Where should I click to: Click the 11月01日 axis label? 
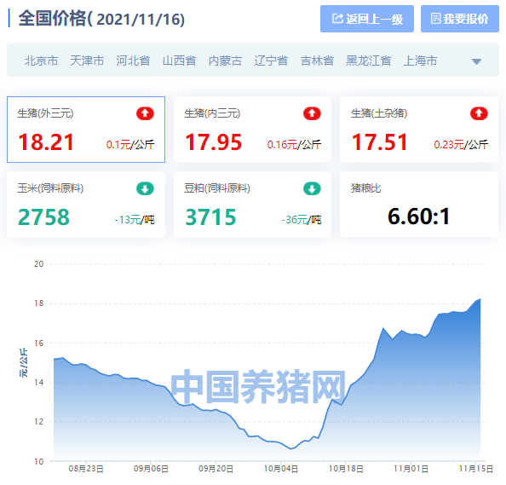(411, 469)
